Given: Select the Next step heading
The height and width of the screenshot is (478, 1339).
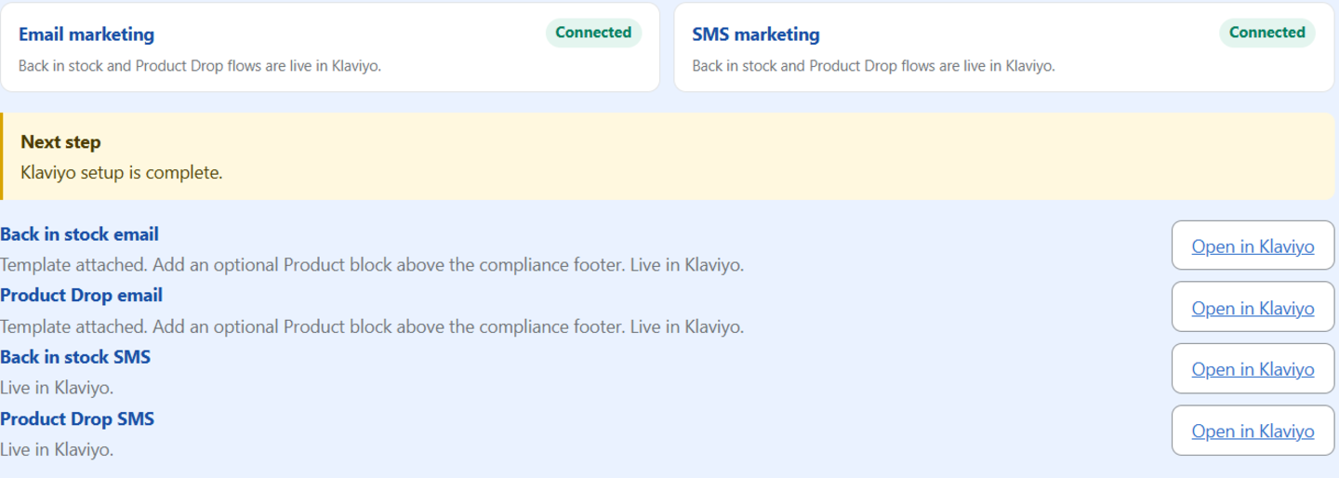Looking at the screenshot, I should [60, 142].
